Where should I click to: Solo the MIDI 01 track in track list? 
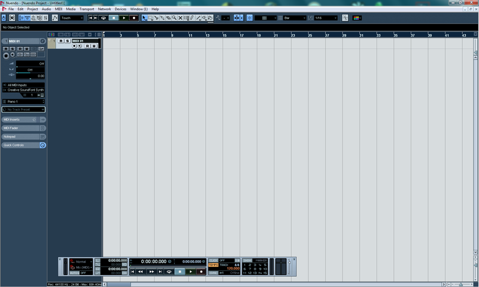click(x=67, y=41)
